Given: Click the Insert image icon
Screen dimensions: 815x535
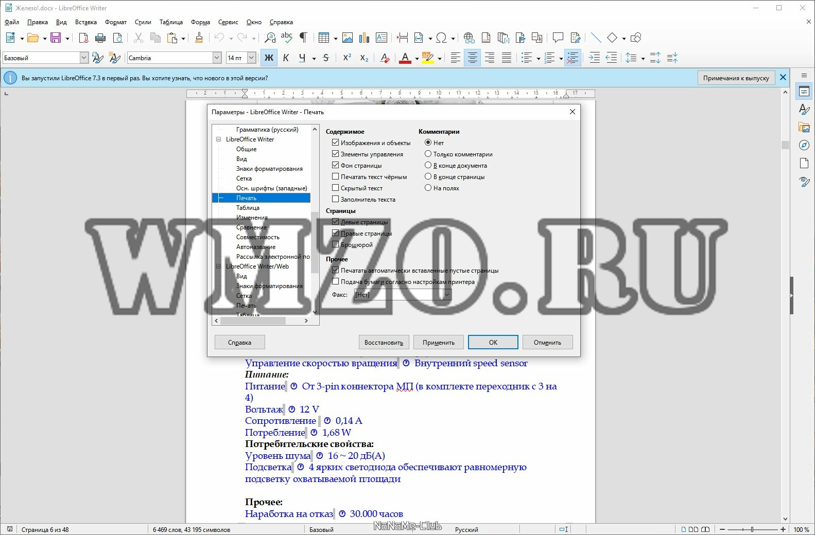Looking at the screenshot, I should (348, 38).
